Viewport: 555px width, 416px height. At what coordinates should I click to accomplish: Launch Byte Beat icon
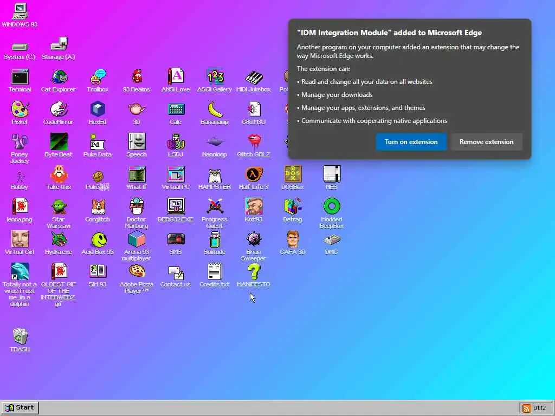click(x=59, y=142)
